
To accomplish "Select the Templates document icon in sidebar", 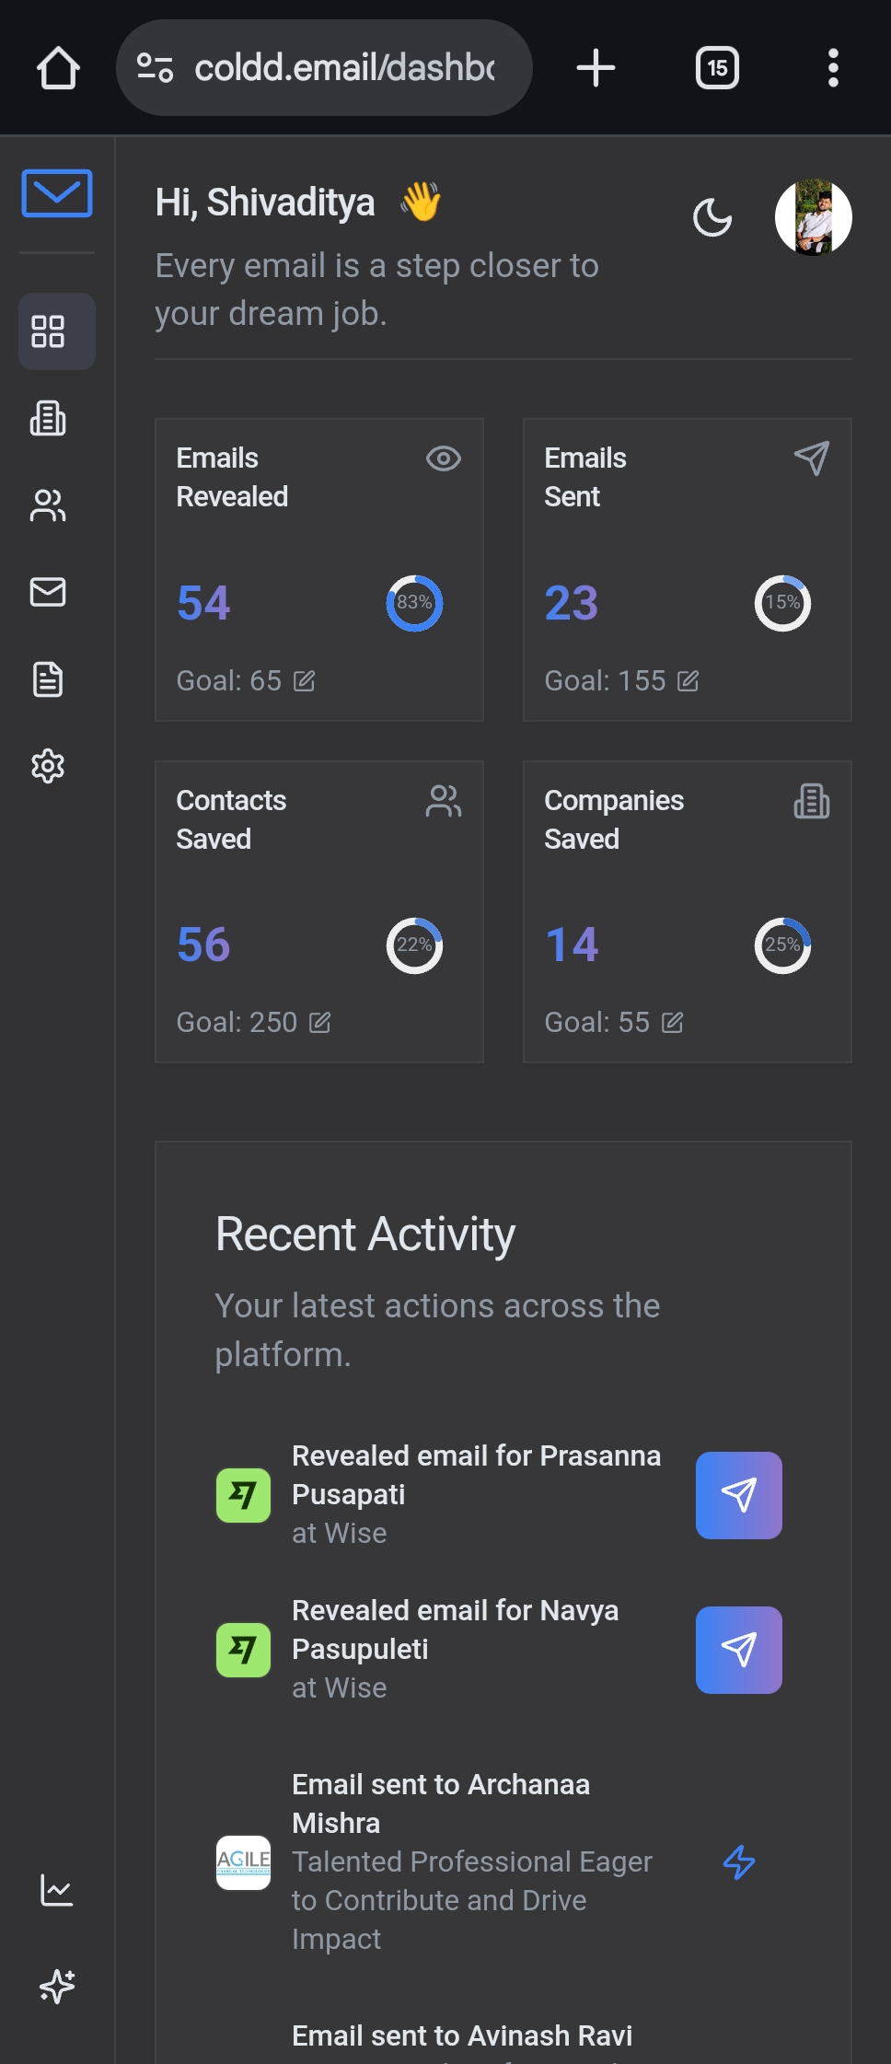I will point(48,679).
